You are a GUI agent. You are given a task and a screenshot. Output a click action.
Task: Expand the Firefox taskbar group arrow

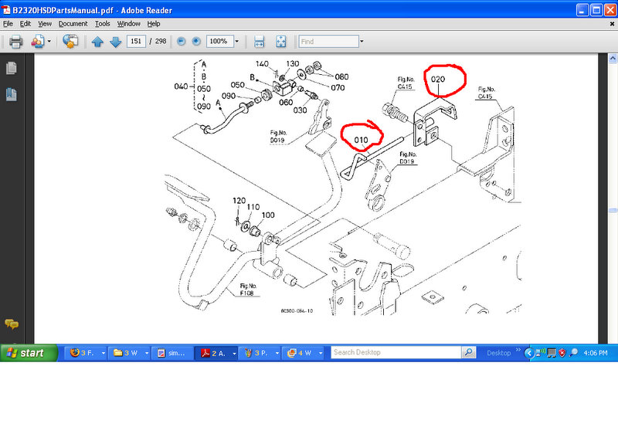(x=104, y=353)
